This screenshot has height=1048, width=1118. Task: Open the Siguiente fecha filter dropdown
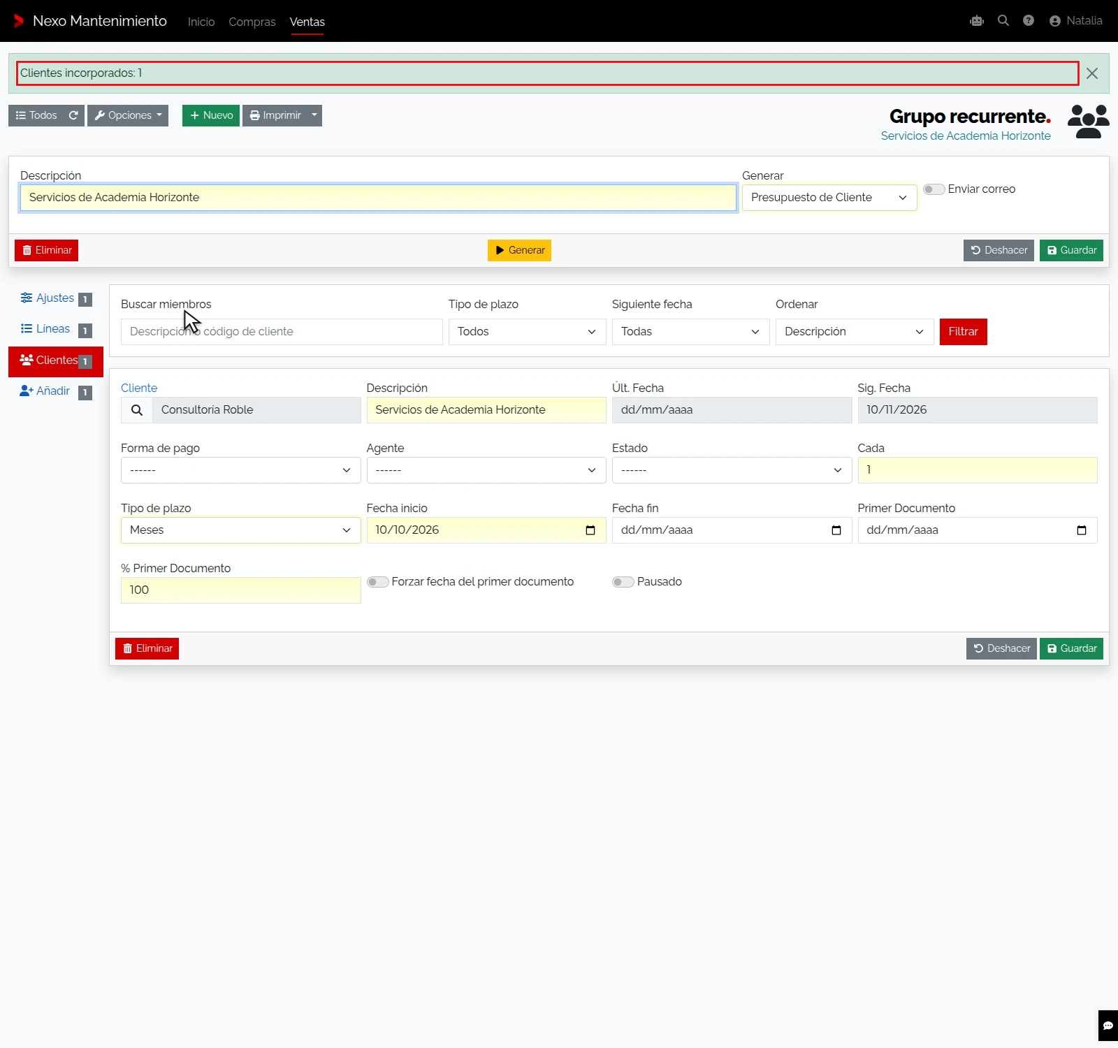tap(690, 332)
